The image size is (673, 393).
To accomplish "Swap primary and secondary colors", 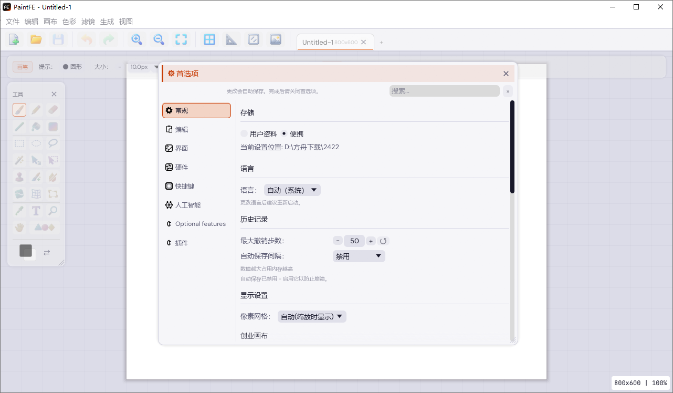I will click(47, 253).
